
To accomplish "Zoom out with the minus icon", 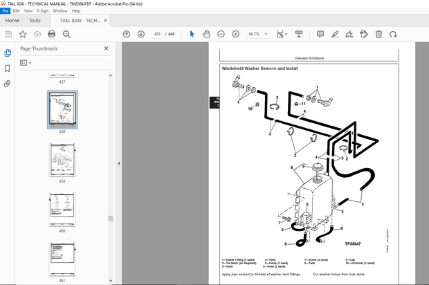I will point(221,34).
